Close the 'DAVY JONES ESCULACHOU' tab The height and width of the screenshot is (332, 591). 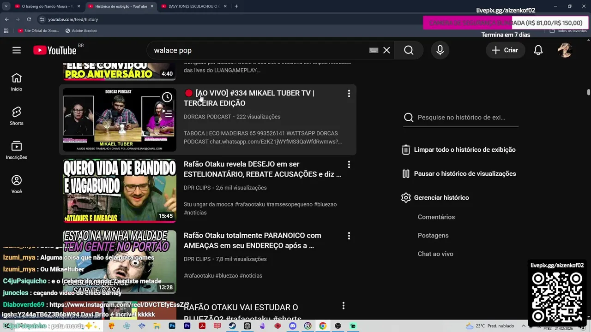coord(225,6)
